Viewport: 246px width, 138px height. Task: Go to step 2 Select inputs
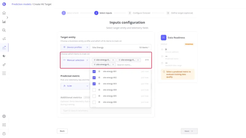tap(103, 13)
